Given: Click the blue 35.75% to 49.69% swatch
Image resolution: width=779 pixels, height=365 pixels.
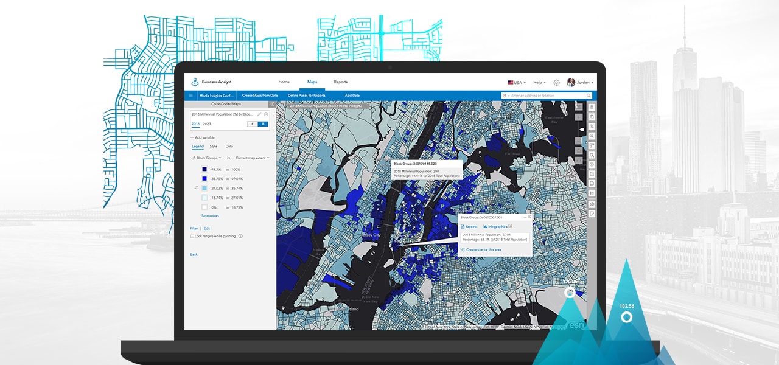Looking at the screenshot, I should 204,179.
